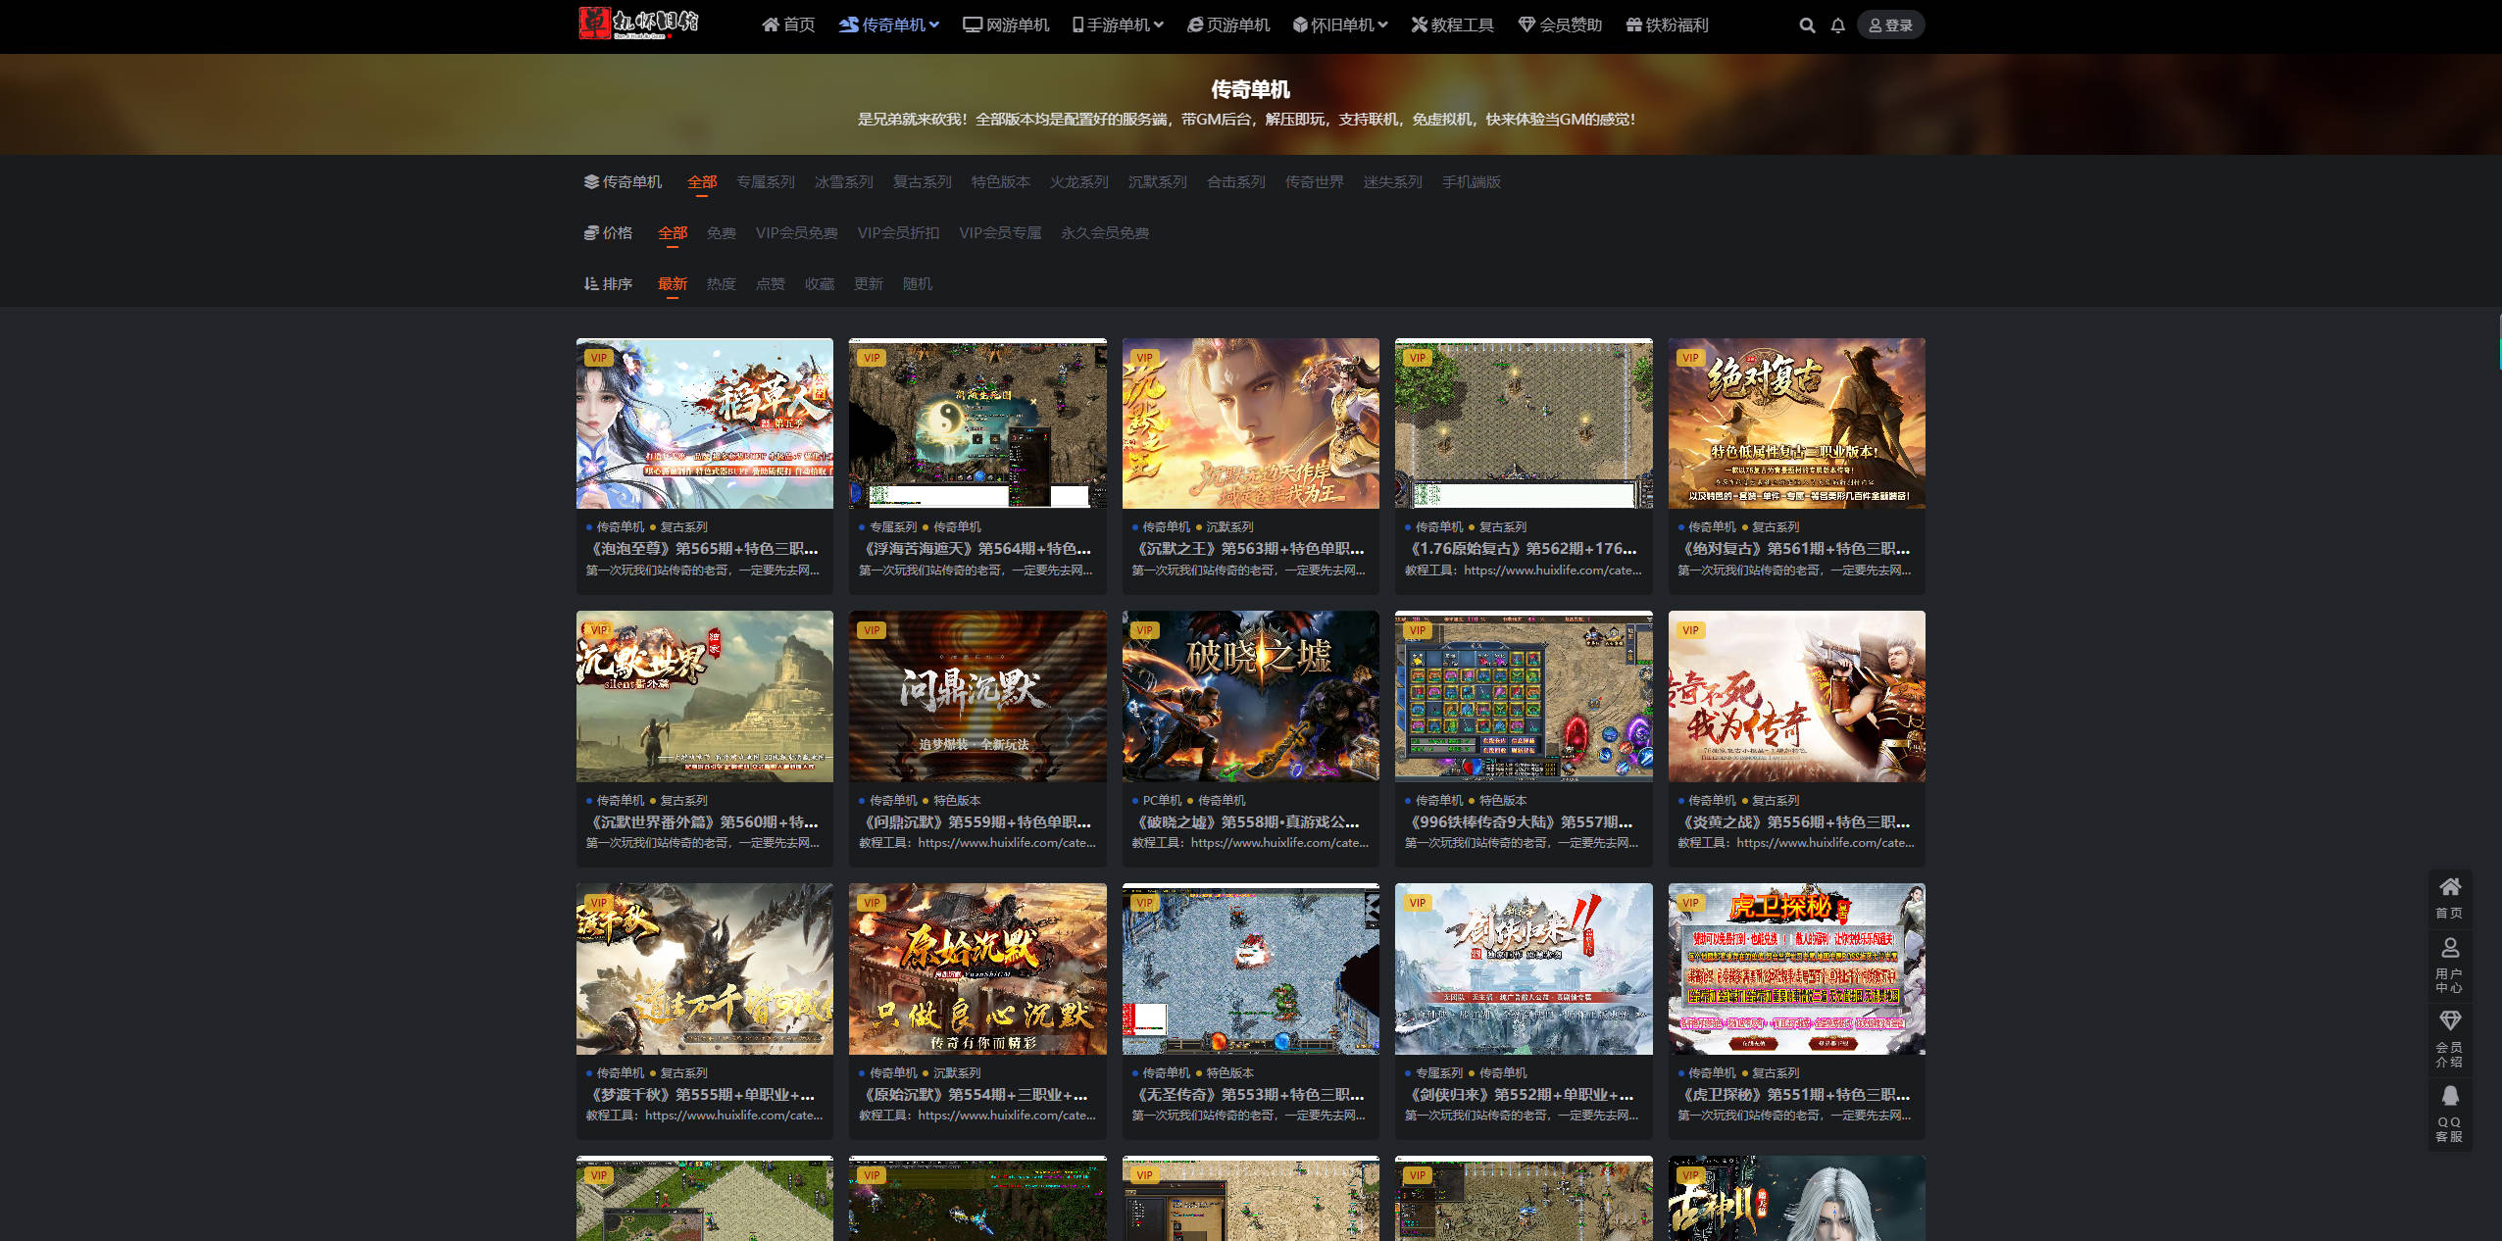Open the 原始沉默 第554期 thumbnail

977,968
